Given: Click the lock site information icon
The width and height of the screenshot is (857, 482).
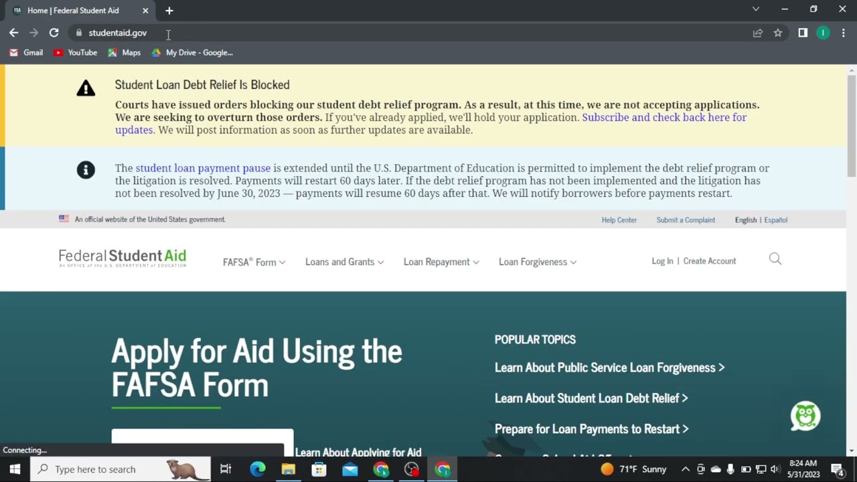Looking at the screenshot, I should (x=79, y=33).
